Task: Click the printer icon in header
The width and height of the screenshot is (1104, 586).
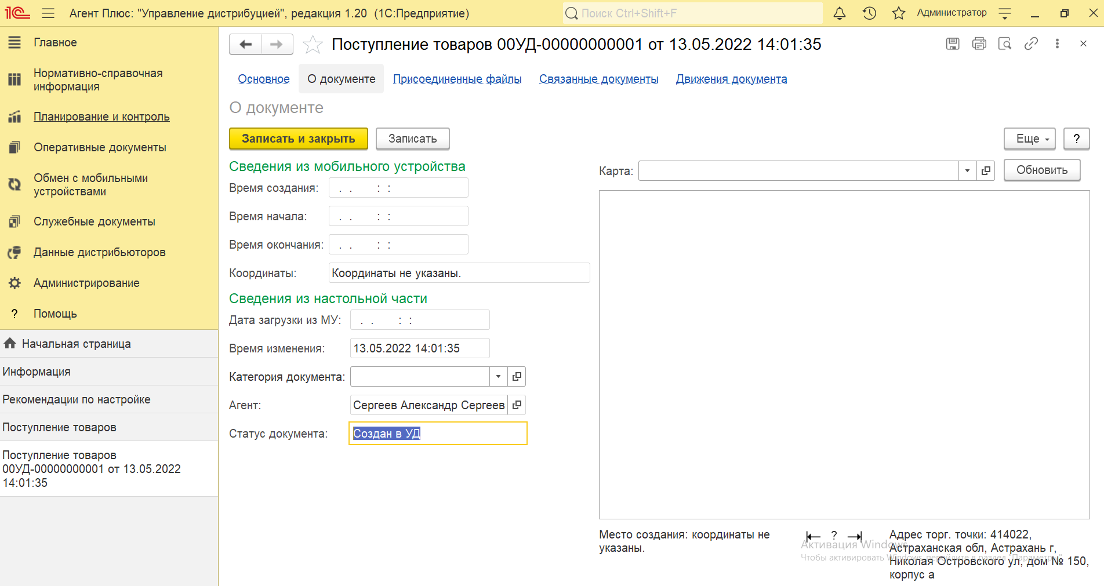Action: [x=979, y=43]
